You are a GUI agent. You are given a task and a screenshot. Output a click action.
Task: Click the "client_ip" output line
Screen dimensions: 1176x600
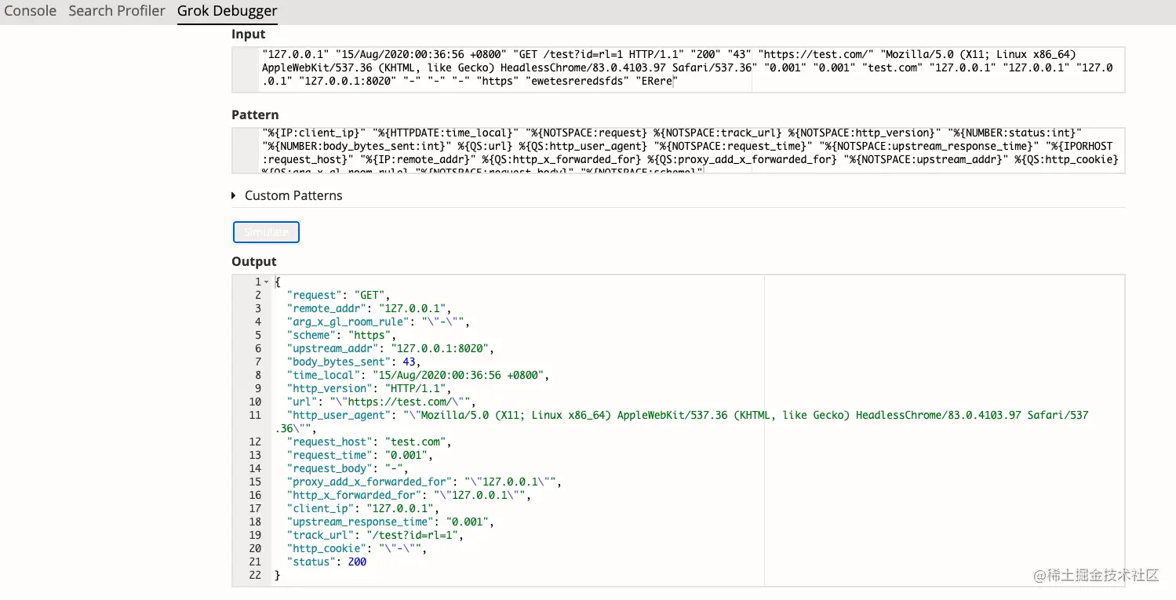click(x=362, y=508)
